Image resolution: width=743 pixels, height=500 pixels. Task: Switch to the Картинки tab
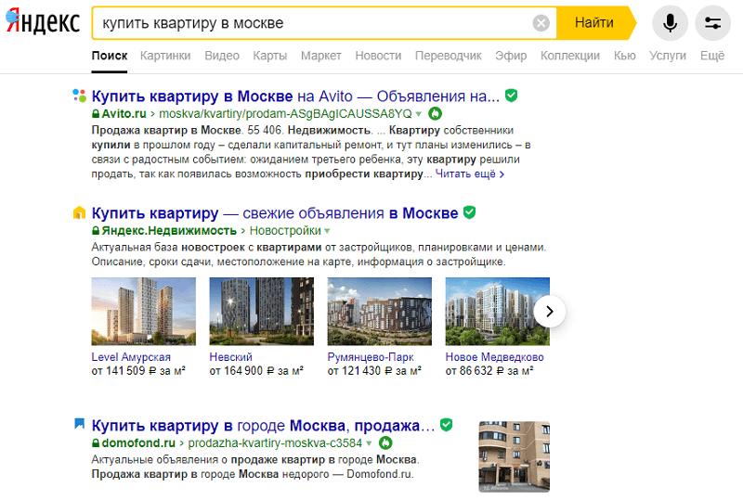tap(165, 56)
